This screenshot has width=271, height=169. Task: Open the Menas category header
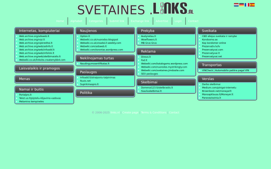(44, 79)
